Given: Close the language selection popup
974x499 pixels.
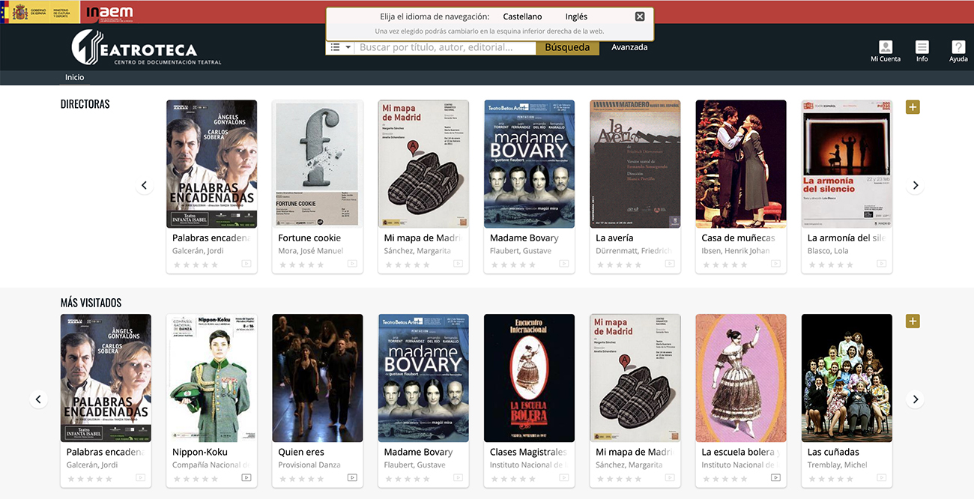Looking at the screenshot, I should [x=639, y=16].
